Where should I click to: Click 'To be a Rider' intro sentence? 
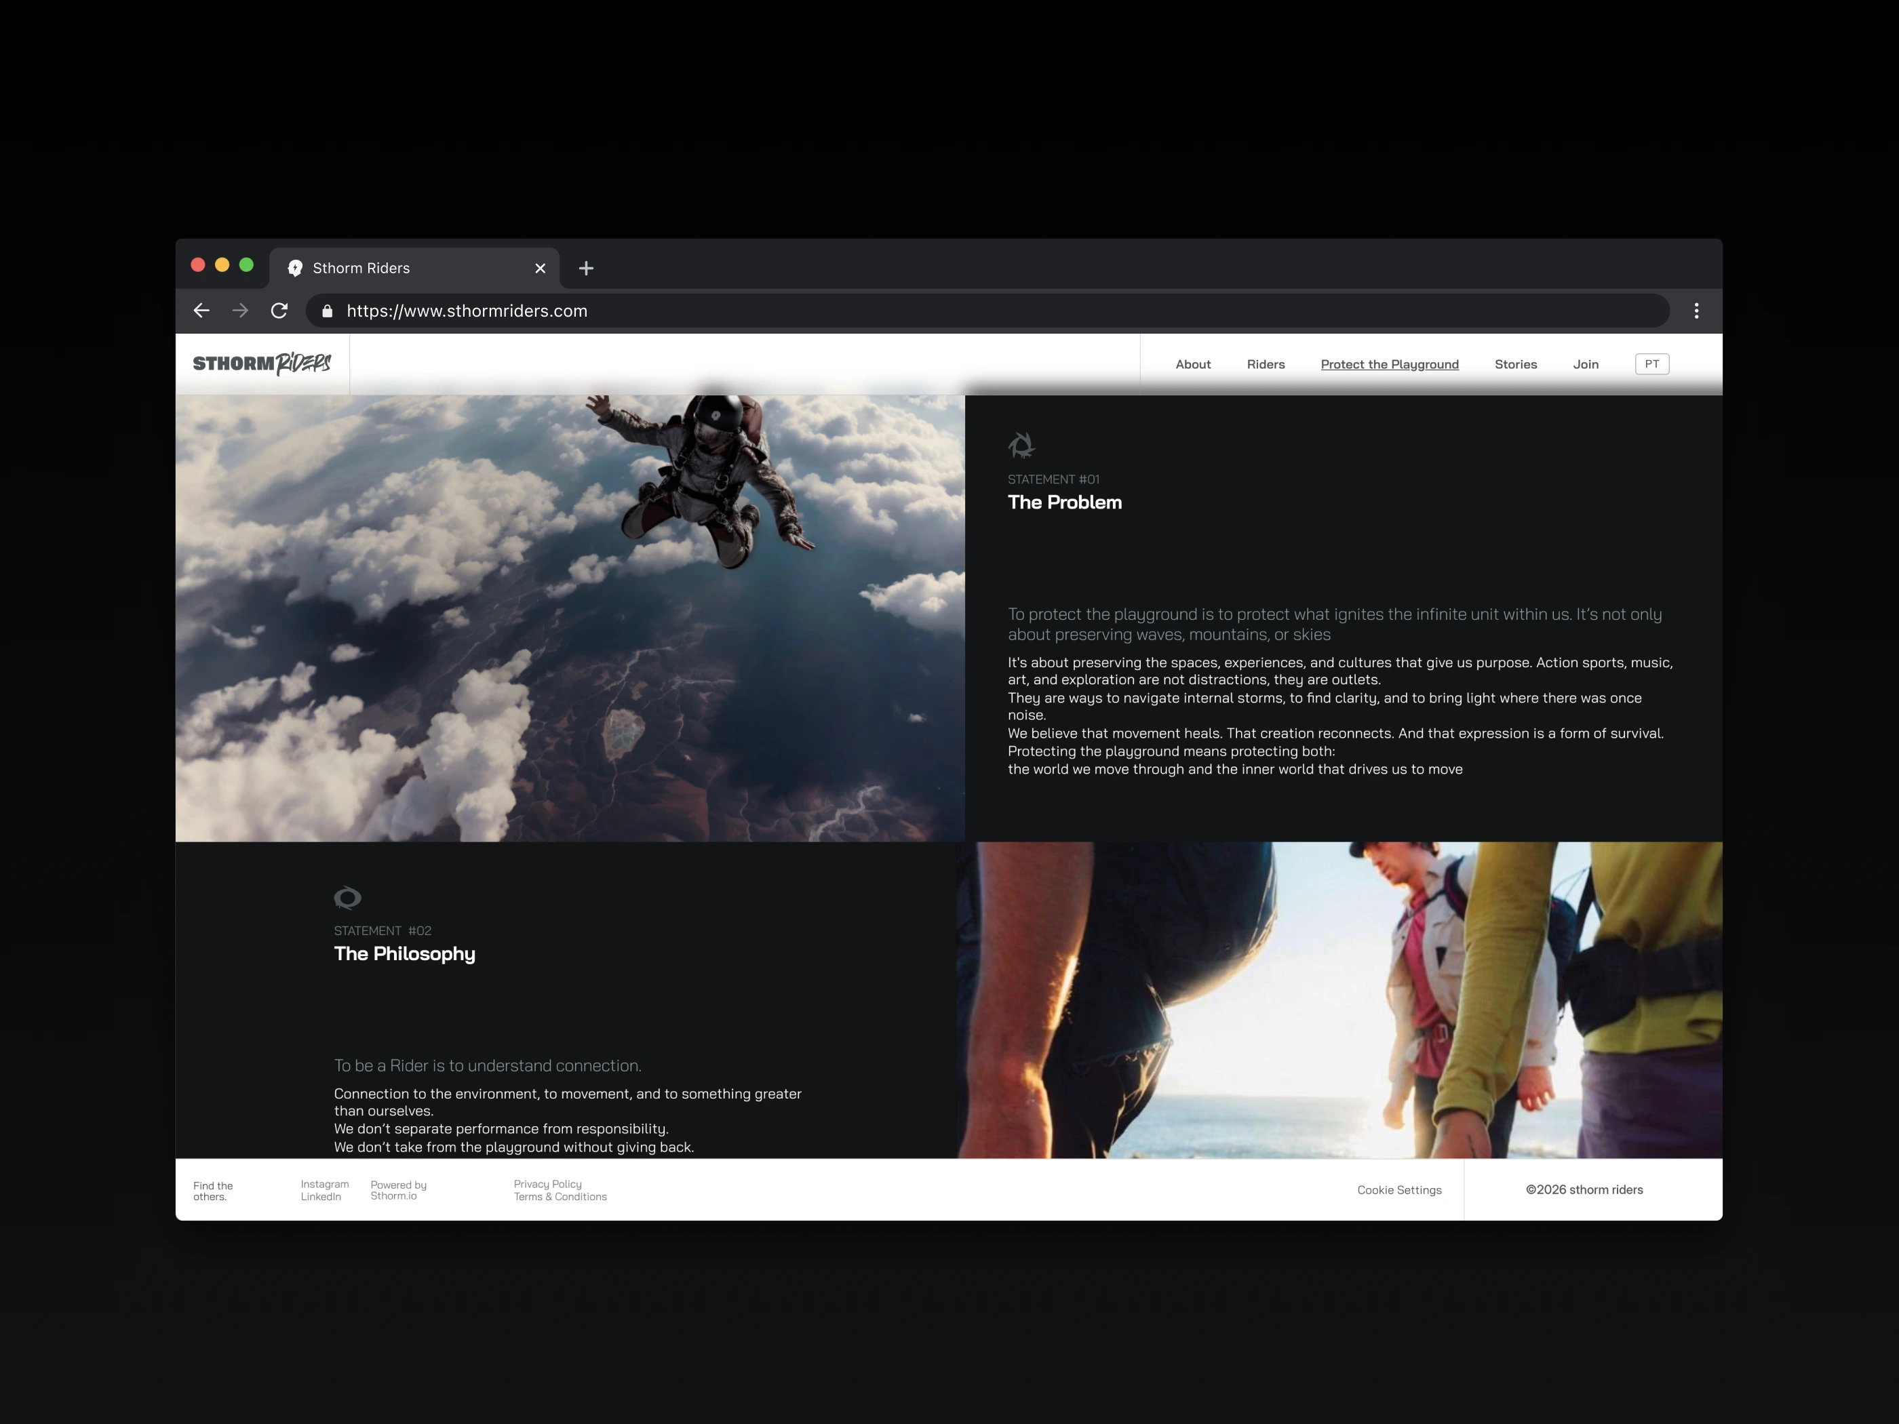488,1066
